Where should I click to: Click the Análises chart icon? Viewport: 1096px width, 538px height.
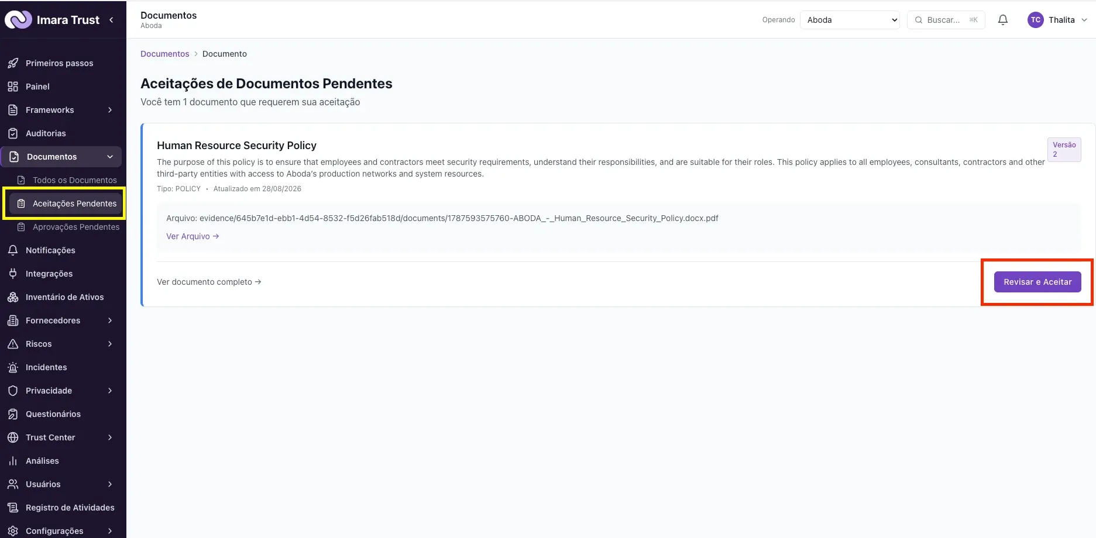13,461
